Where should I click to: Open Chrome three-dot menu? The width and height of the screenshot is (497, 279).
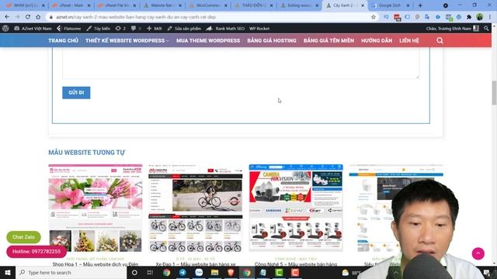coord(490,17)
